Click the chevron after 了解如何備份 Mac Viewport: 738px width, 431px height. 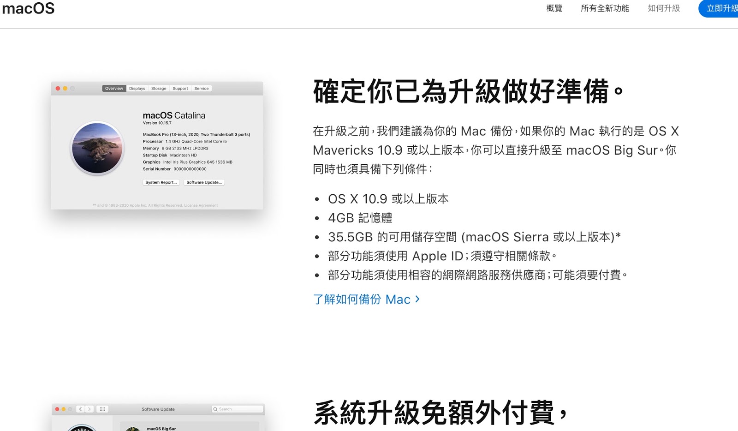click(417, 299)
